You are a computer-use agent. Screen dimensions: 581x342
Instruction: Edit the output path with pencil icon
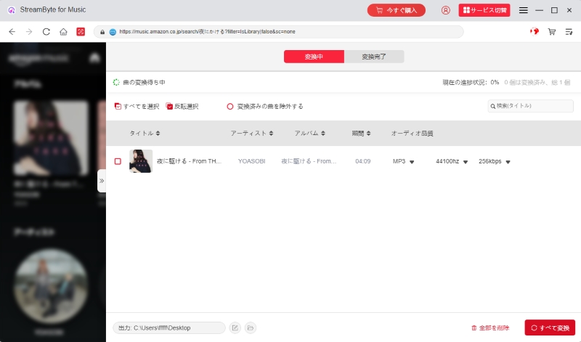click(x=235, y=328)
